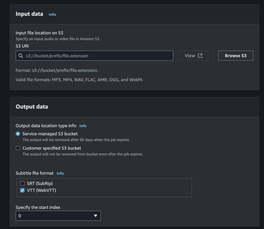Click the 'Valid file formats' help text
Image resolution: width=264 pixels, height=229 pixels.
point(79,80)
